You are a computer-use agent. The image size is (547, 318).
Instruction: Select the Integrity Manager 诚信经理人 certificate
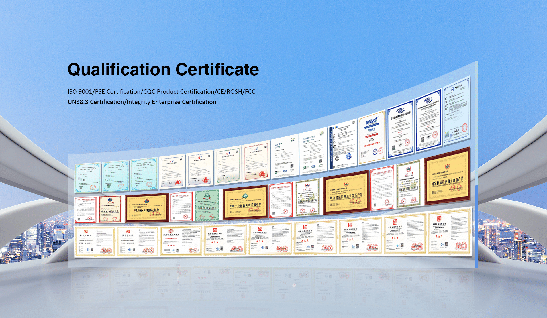pos(95,241)
